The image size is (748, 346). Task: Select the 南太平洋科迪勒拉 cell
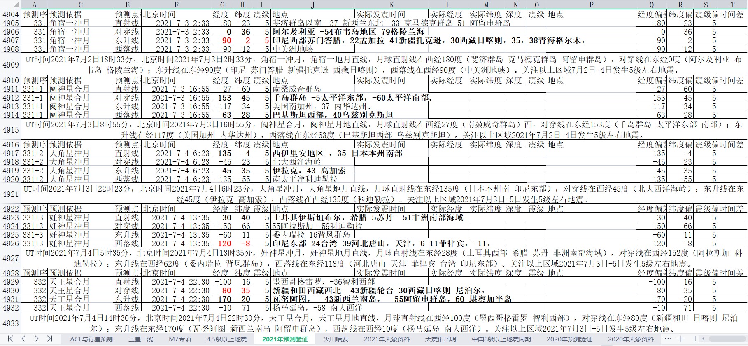coord(312,179)
